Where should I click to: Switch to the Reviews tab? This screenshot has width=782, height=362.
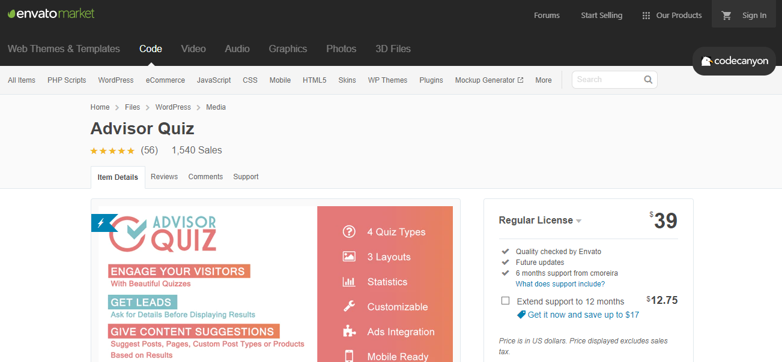click(x=164, y=177)
